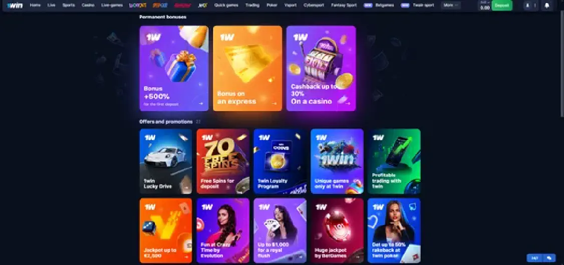
Task: Open Free Spins for deposit promotion
Action: click(223, 161)
